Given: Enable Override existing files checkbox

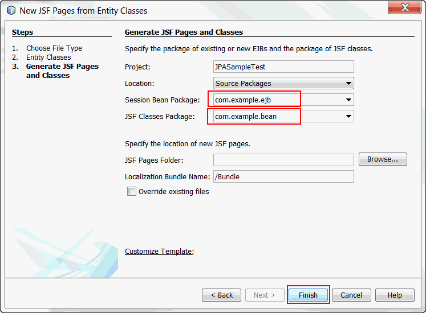Looking at the screenshot, I should [132, 191].
